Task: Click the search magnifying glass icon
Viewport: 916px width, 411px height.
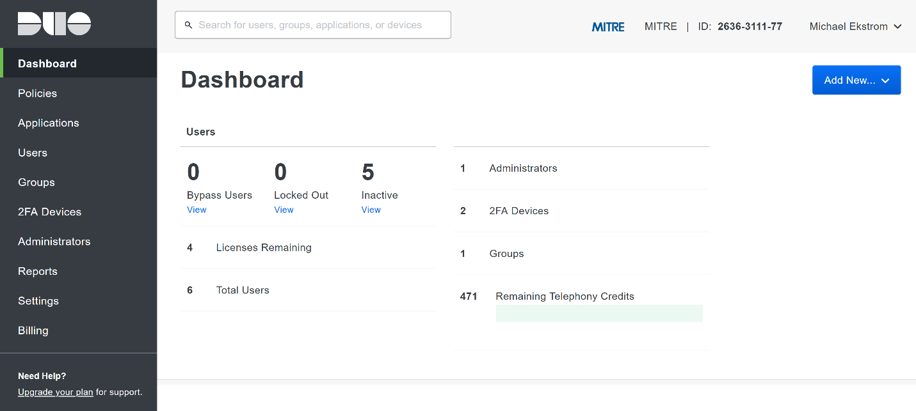Action: pos(188,24)
